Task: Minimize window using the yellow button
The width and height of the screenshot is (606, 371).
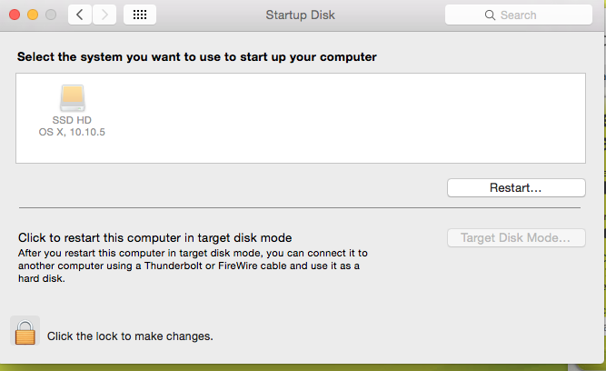Action: coord(33,15)
